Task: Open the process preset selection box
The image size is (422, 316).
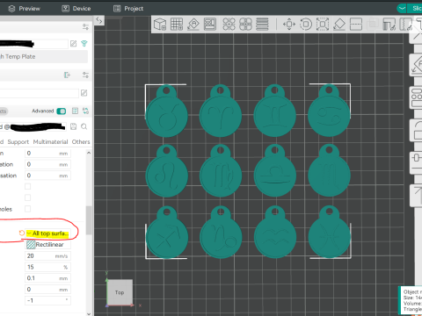Action: point(33,126)
